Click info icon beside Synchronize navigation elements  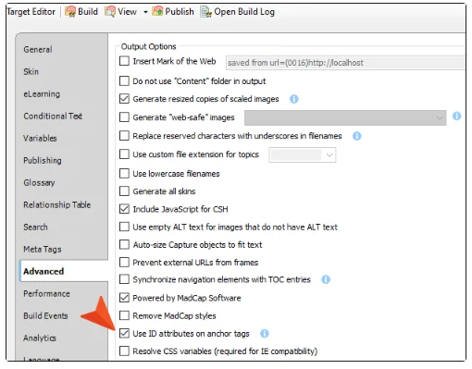click(x=326, y=279)
